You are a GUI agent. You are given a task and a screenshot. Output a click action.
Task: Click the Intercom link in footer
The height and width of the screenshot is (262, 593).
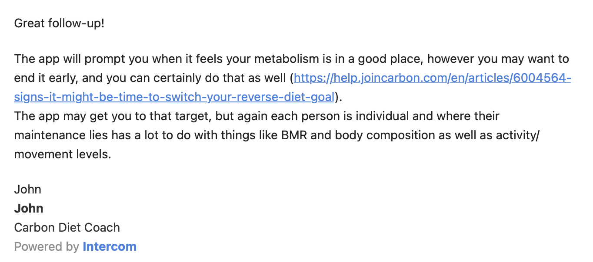tap(110, 247)
